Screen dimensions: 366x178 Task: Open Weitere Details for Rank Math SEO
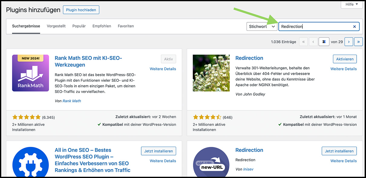pos(163,69)
